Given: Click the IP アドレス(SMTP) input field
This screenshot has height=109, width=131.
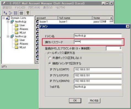Looking at the screenshot, I should (98, 69).
